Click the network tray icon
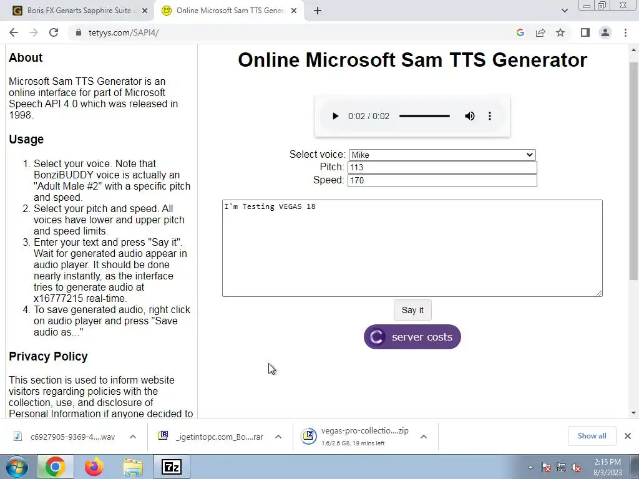Image resolution: width=639 pixels, height=479 pixels. click(x=561, y=468)
